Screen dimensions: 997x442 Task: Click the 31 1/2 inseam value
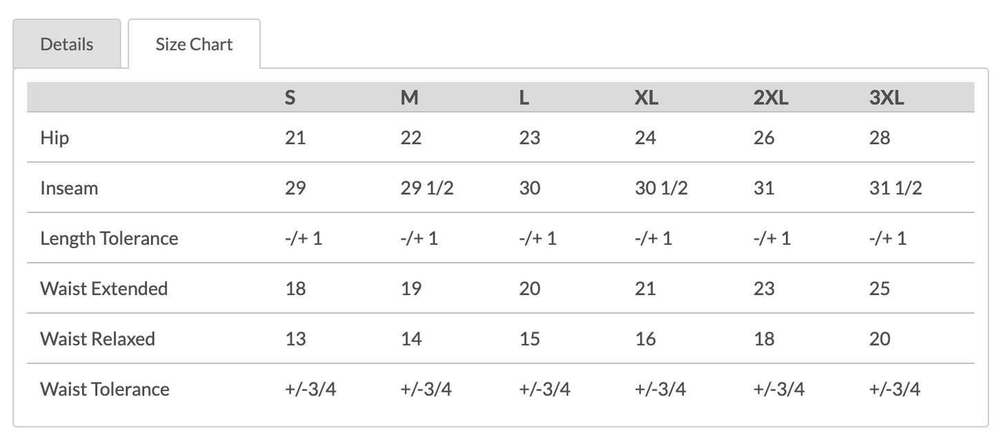[x=896, y=188]
